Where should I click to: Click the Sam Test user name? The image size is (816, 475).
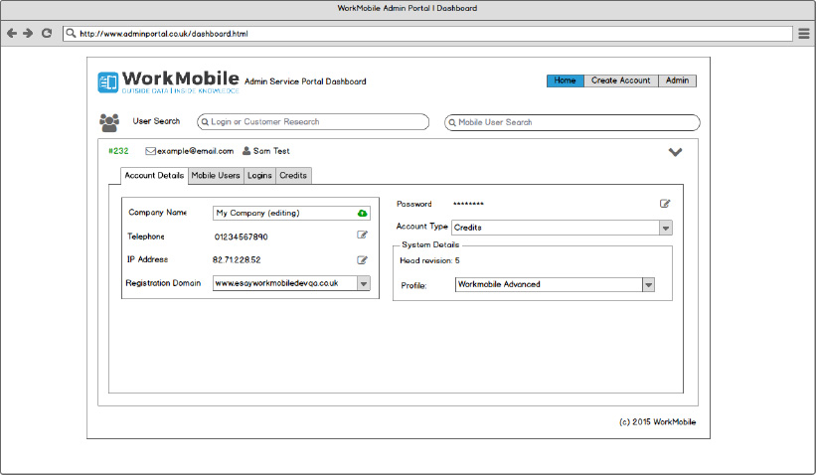point(271,151)
